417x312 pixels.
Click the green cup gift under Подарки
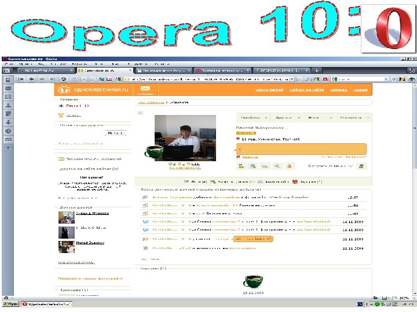click(253, 281)
